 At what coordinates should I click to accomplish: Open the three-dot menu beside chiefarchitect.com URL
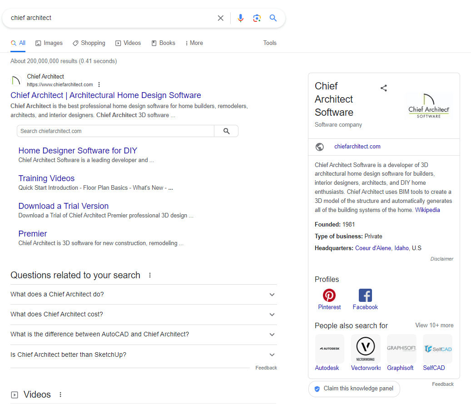[99, 84]
